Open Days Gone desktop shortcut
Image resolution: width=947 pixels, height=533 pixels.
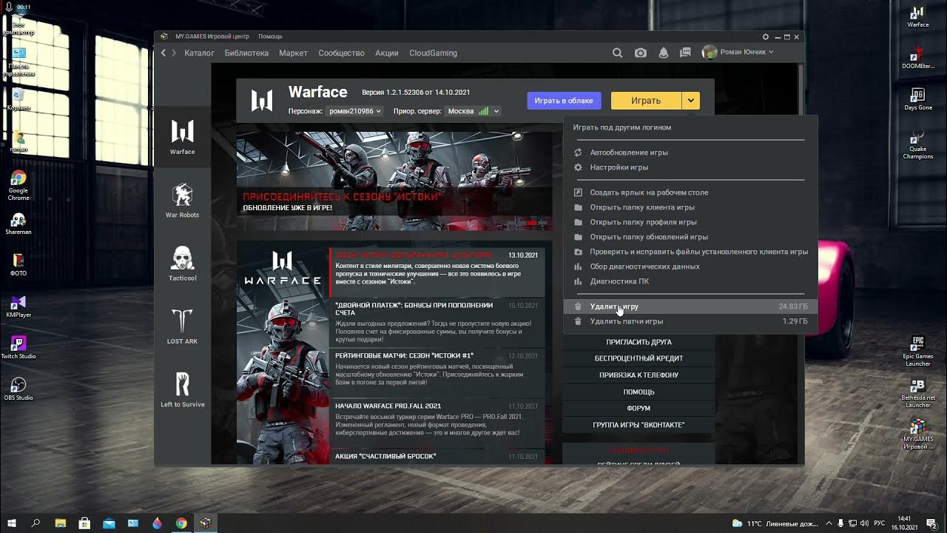pos(918,99)
